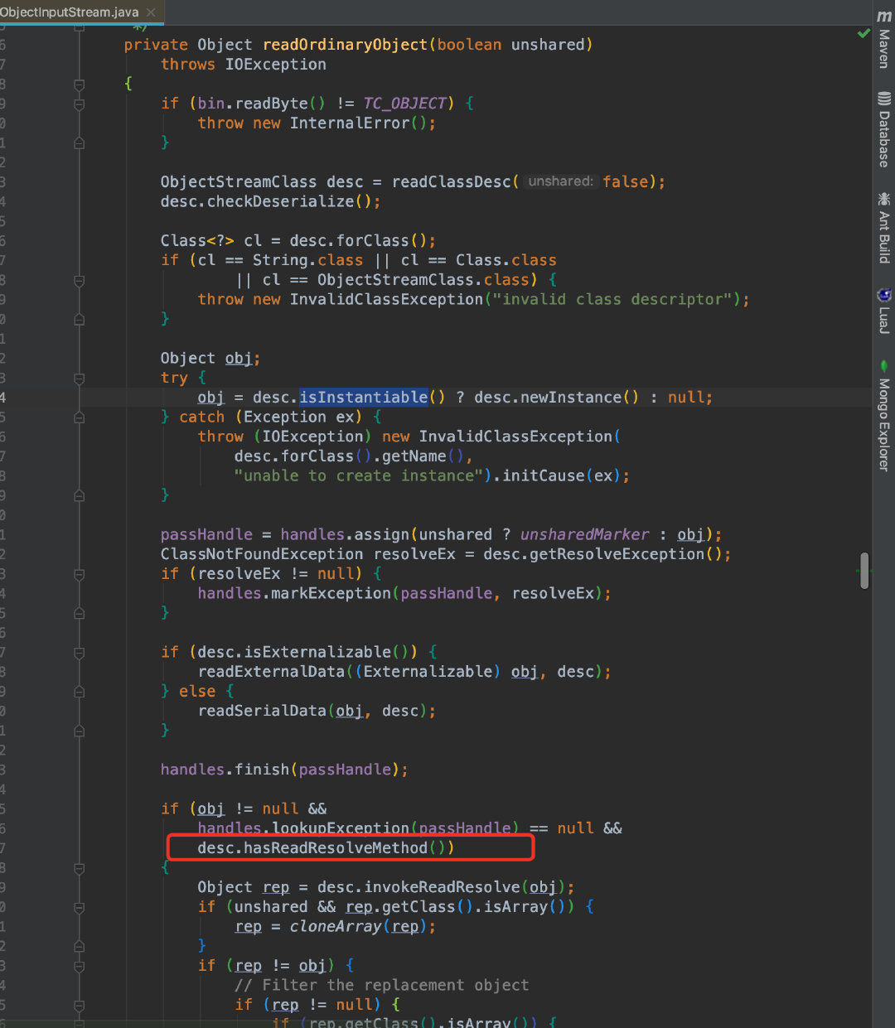Collapse the if (rep != null) block

80,1006
